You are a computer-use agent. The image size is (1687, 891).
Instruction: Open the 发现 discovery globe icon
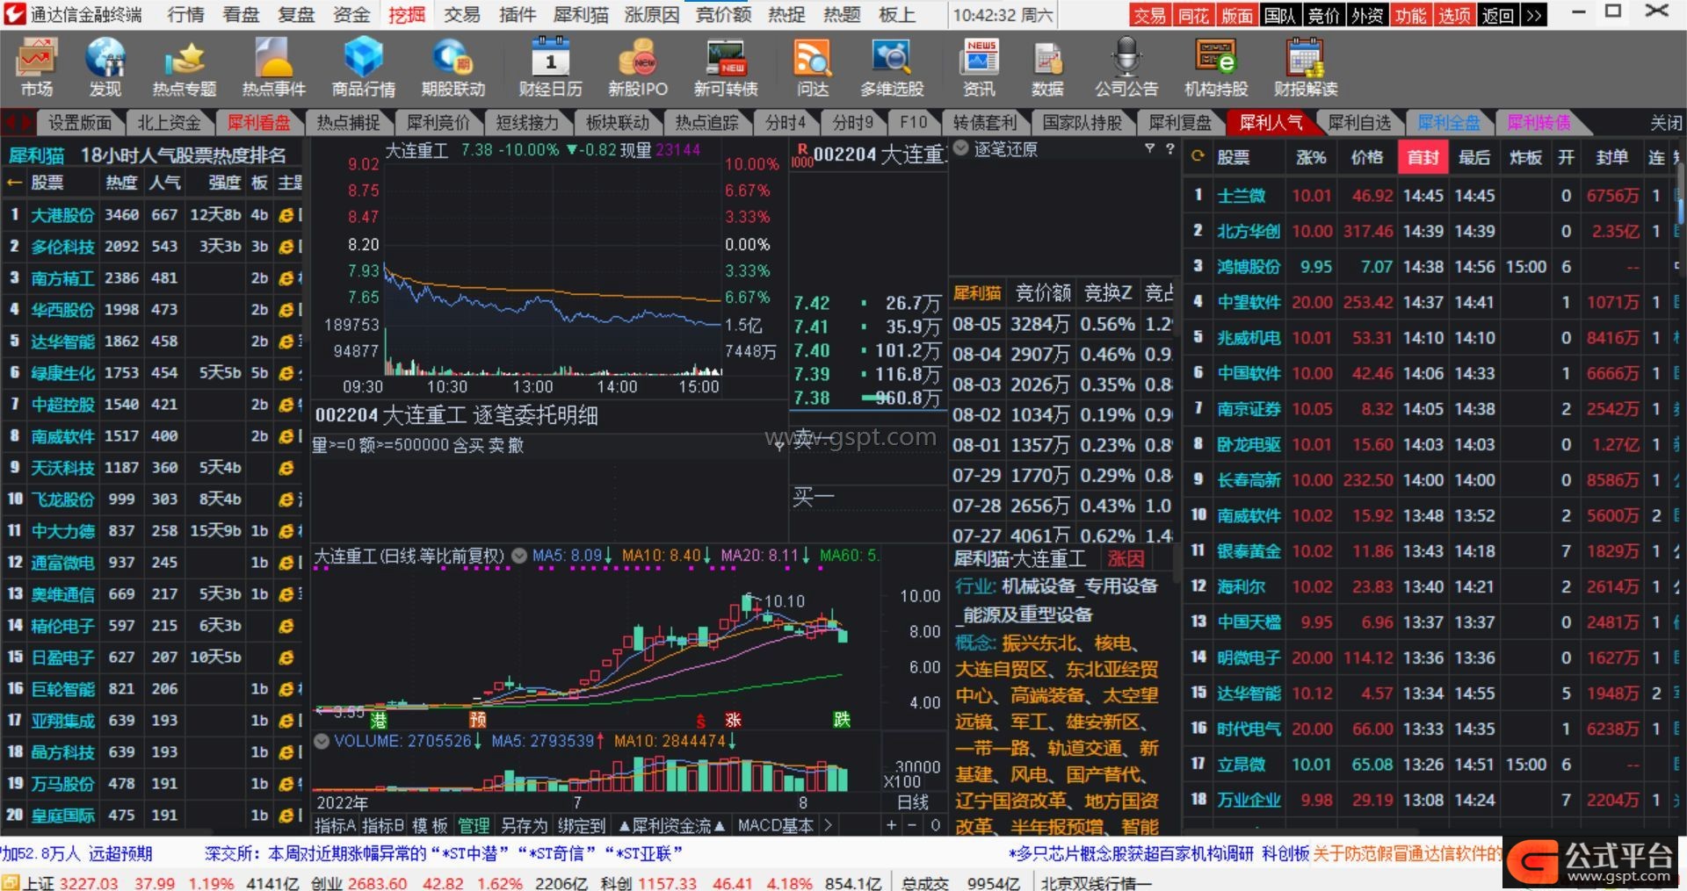pos(105,67)
